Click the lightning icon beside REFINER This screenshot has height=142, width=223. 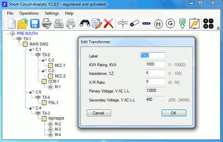click(44, 119)
